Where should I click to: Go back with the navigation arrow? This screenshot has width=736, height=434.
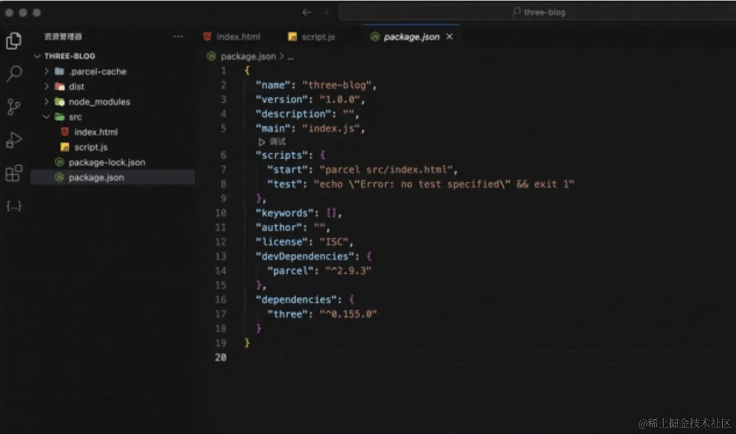click(306, 12)
